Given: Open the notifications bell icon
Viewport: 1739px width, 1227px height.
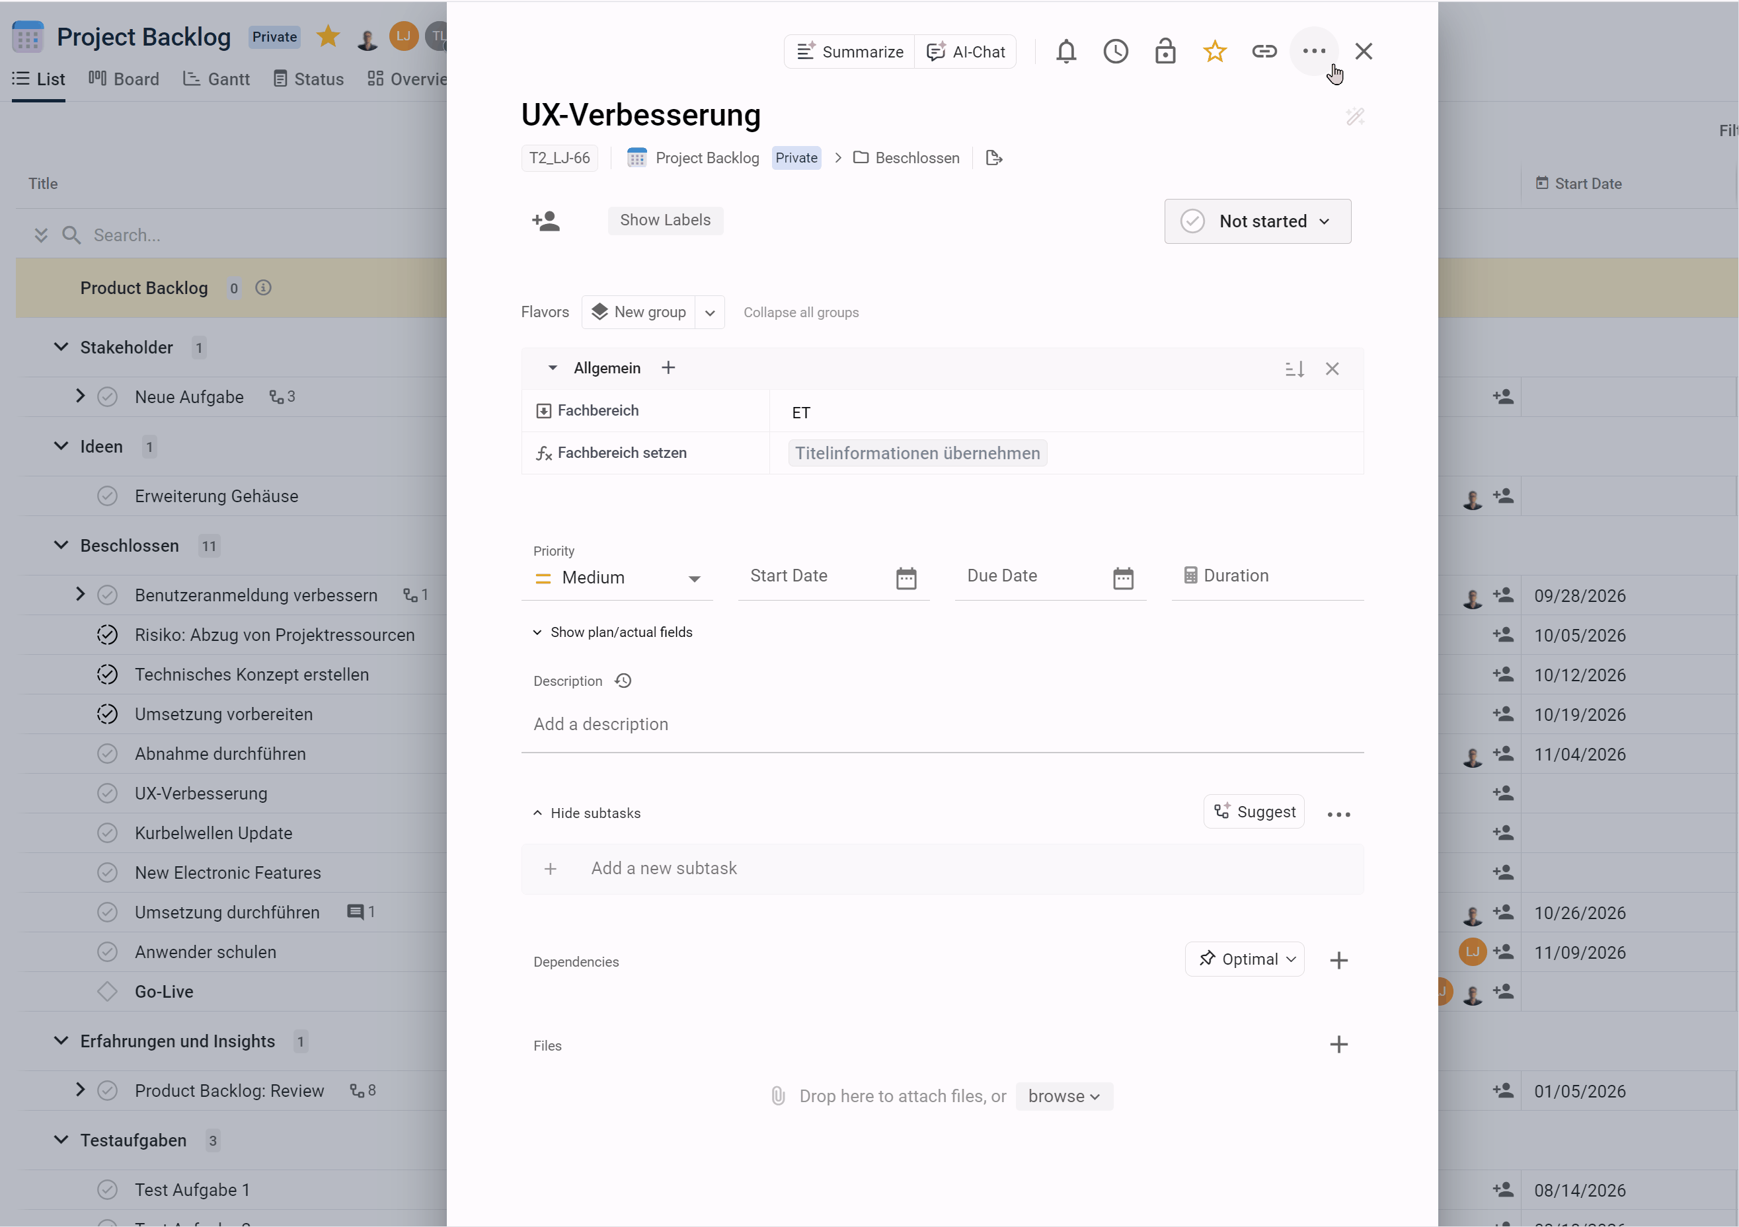Looking at the screenshot, I should (1065, 52).
